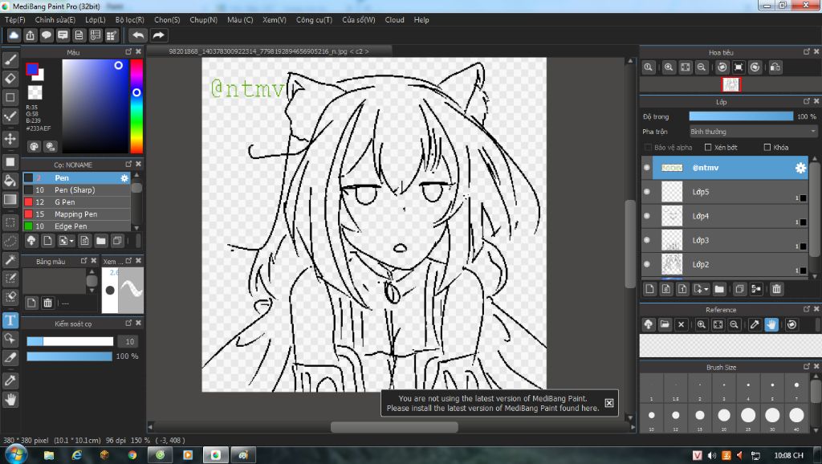
Task: Add a new layer in Layer panel
Action: coord(650,289)
